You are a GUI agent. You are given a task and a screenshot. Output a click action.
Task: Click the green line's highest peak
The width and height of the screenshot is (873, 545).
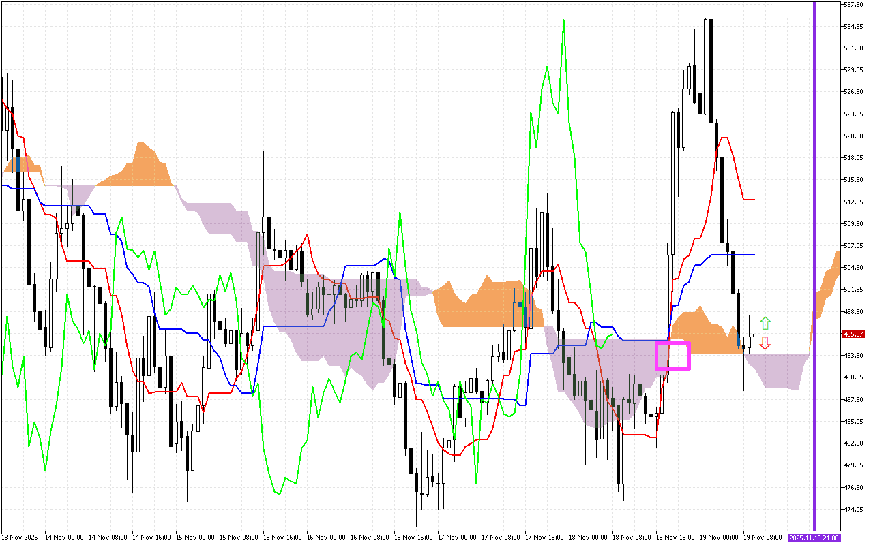[x=563, y=20]
